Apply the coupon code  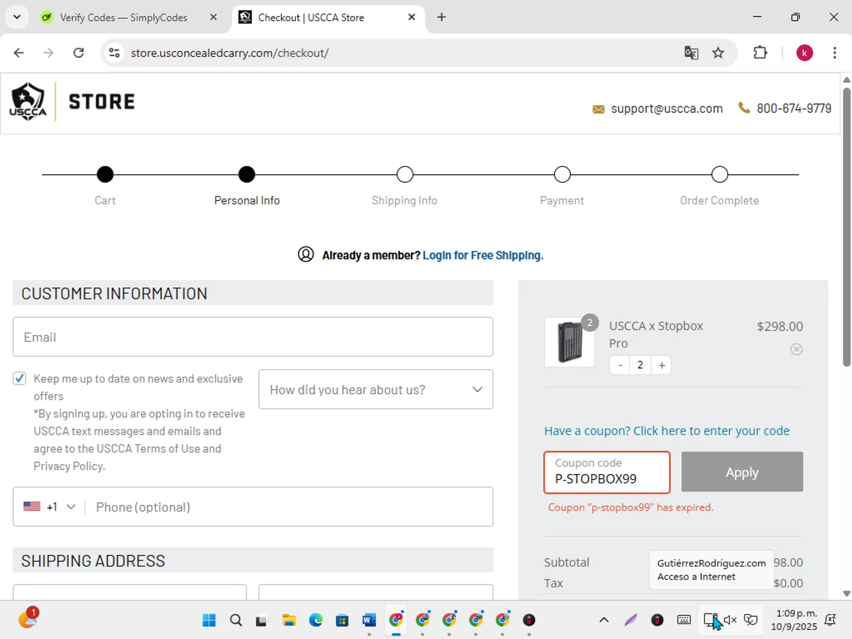pyautogui.click(x=742, y=471)
